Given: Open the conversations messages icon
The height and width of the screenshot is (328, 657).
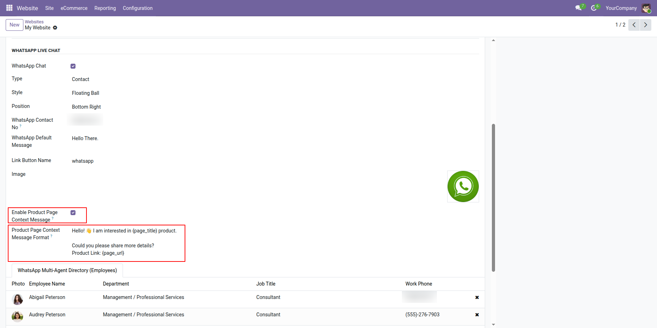Looking at the screenshot, I should pos(579,8).
